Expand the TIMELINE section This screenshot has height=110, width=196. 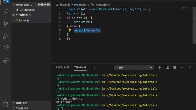coord(13,108)
